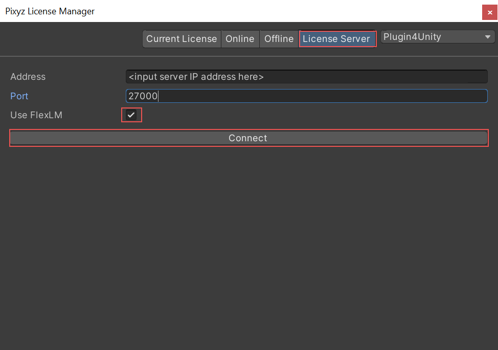Open the Plugin4Unity product dropdown
Viewport: 498px width, 350px height.
tap(438, 37)
